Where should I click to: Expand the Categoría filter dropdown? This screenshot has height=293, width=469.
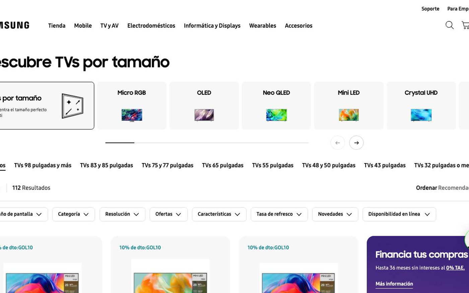click(74, 214)
